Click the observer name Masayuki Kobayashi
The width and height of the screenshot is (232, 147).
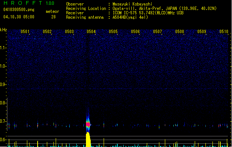[x=132, y=4]
